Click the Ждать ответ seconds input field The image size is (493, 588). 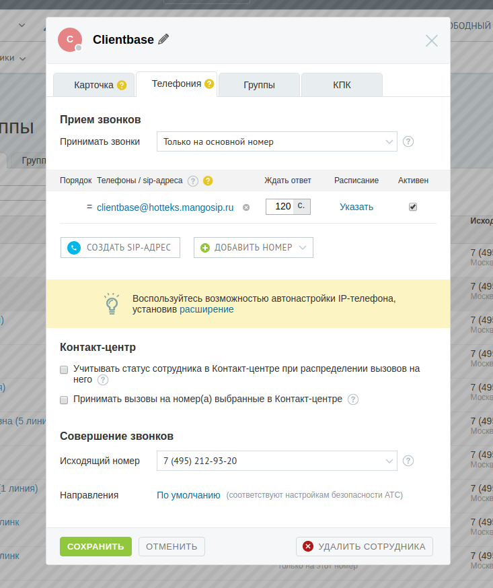pos(280,207)
